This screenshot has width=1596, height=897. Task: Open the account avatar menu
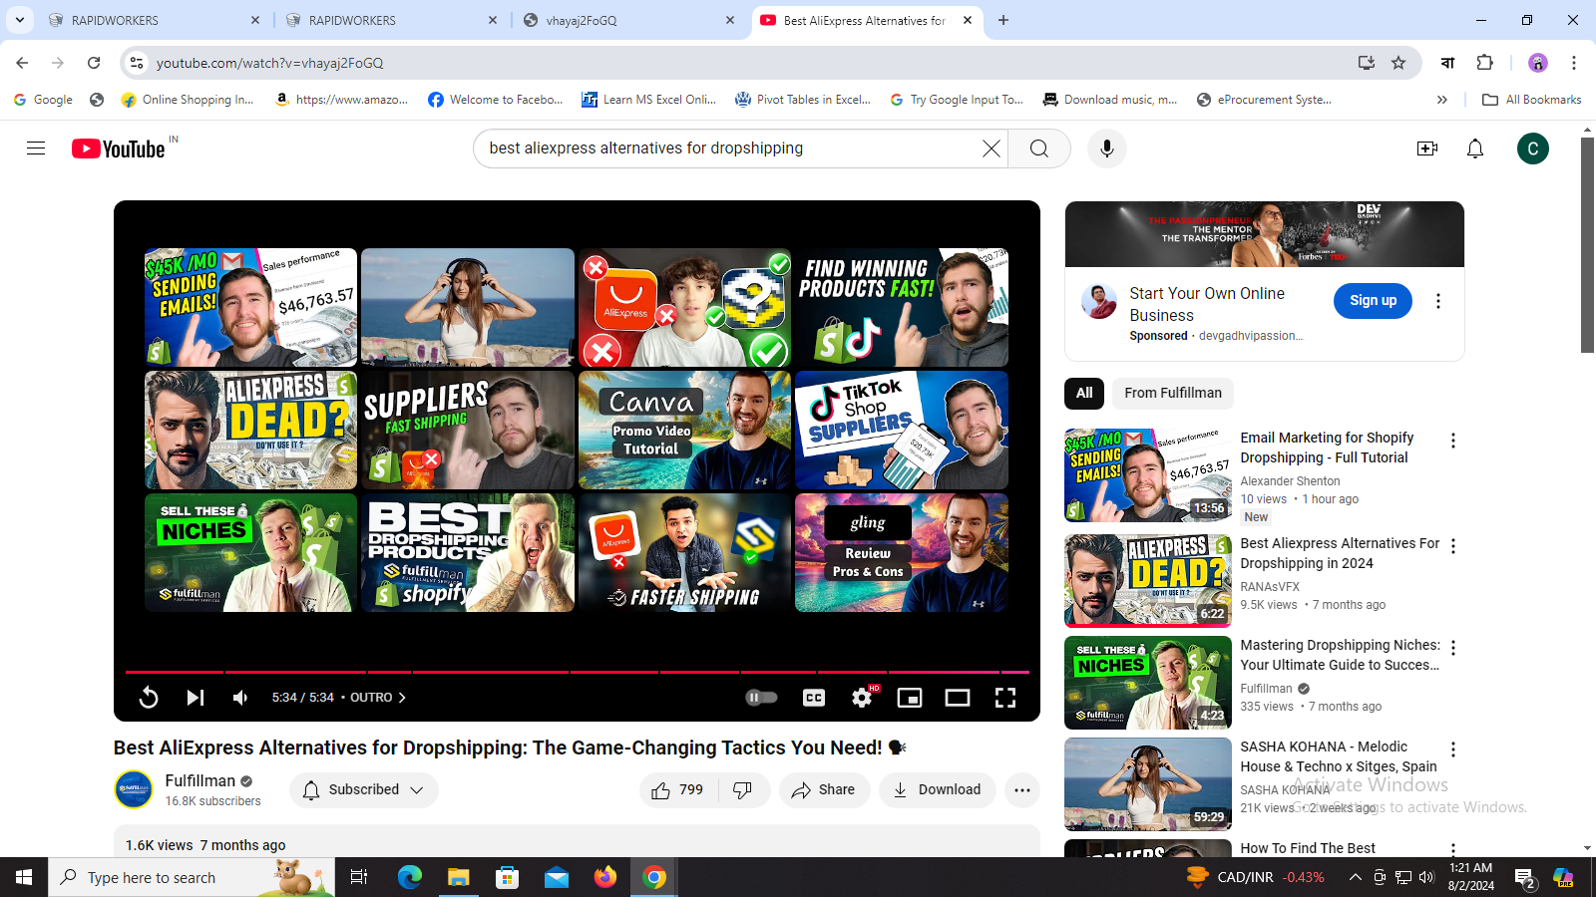coord(1532,149)
